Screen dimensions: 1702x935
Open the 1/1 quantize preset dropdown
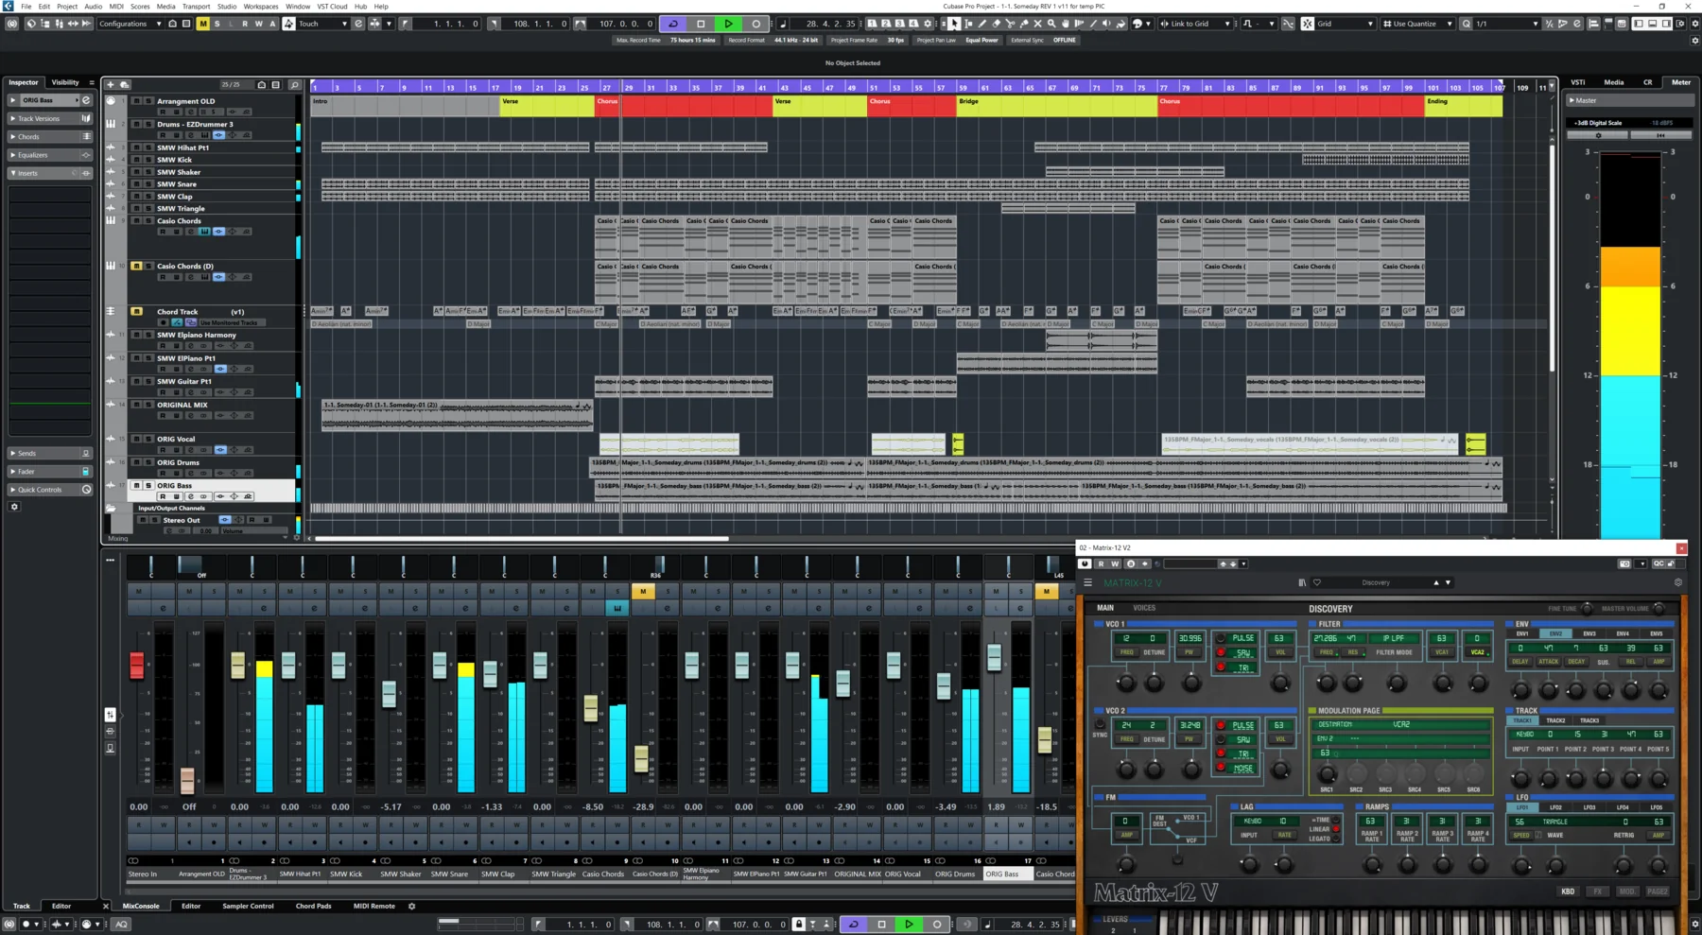[1507, 24]
